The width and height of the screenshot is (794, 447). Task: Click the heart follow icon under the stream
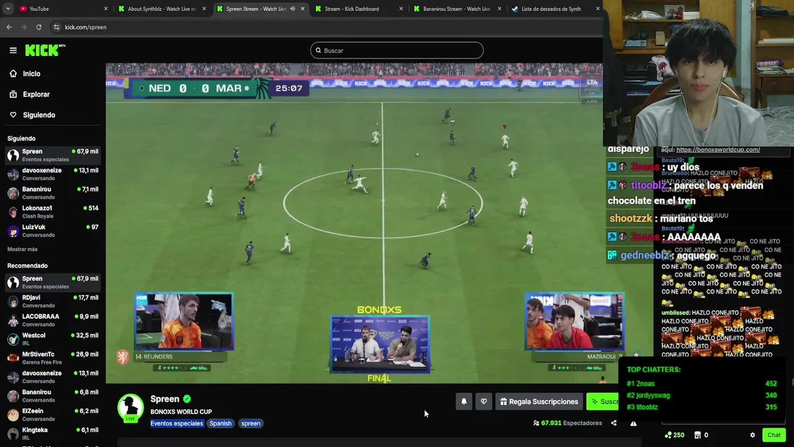tap(484, 402)
